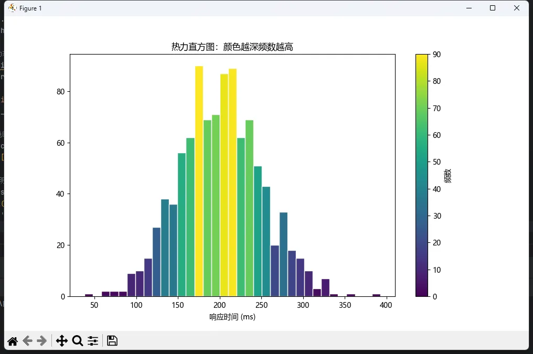Reset the plot to original view (Home)
Image resolution: width=533 pixels, height=354 pixels.
click(x=13, y=341)
